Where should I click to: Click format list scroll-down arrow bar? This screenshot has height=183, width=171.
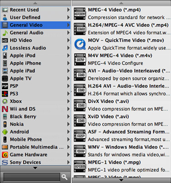[122, 180]
